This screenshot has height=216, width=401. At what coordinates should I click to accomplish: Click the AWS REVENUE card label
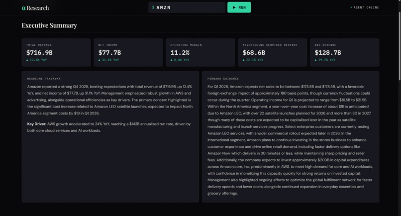(x=325, y=45)
